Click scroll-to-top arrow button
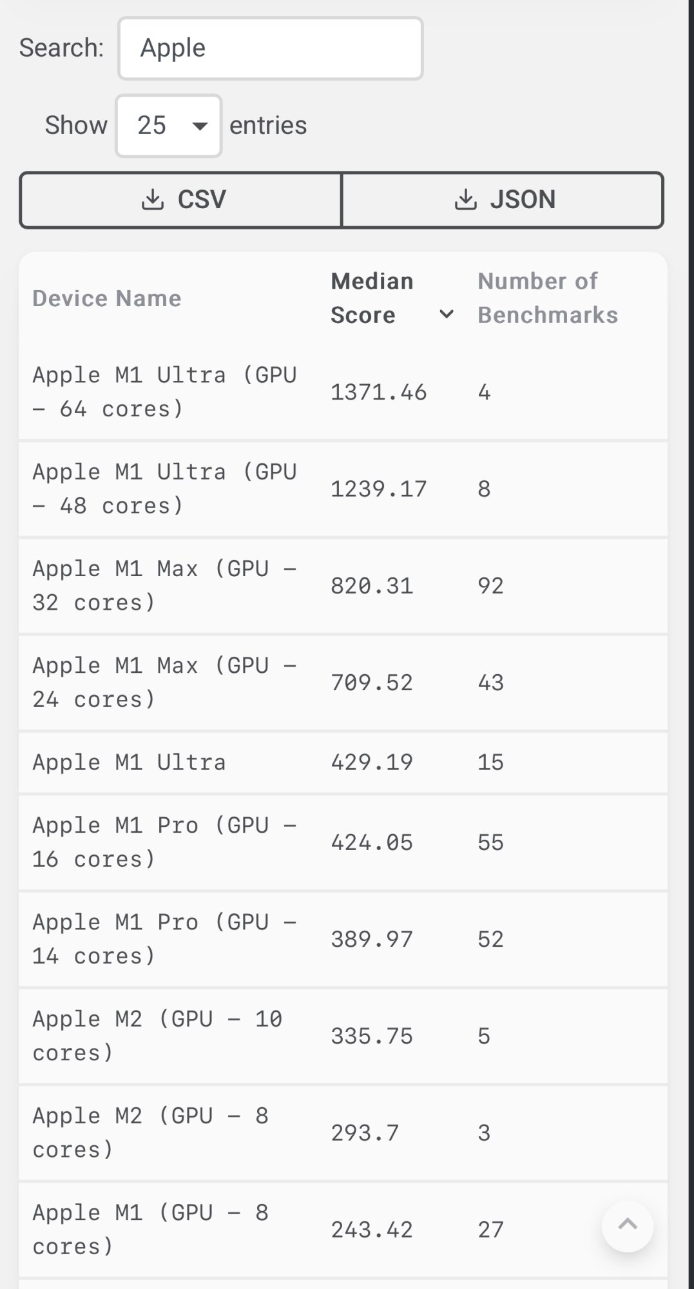 pyautogui.click(x=627, y=1226)
